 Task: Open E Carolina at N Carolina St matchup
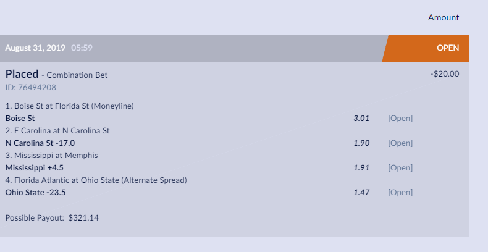pyautogui.click(x=57, y=131)
